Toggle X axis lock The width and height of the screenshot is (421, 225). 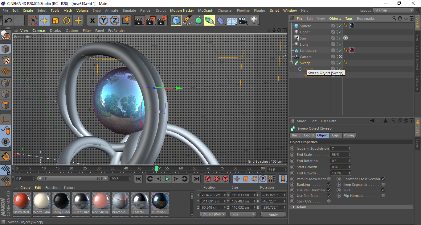tap(92, 21)
